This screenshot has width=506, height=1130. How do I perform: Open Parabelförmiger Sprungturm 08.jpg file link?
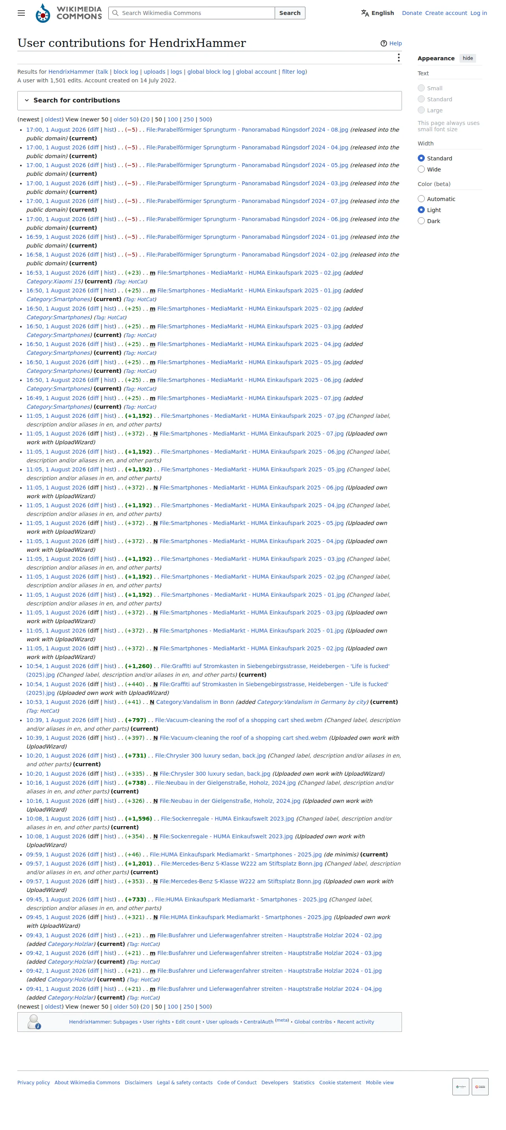click(x=247, y=130)
